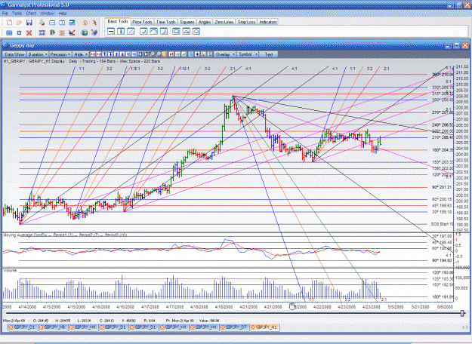Switch to the GBPJPY_H8 chart tab
The image size is (472, 344).
point(54,327)
